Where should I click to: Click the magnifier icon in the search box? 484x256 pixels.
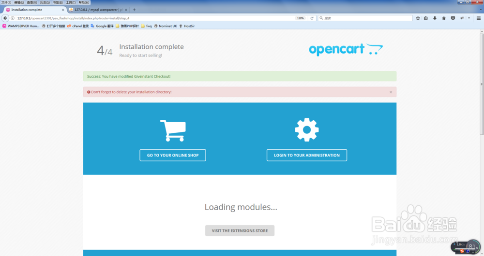321,18
